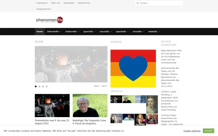Expand the webelle dropdown arrow
The image size is (218, 136).
pyautogui.click(x=159, y=32)
